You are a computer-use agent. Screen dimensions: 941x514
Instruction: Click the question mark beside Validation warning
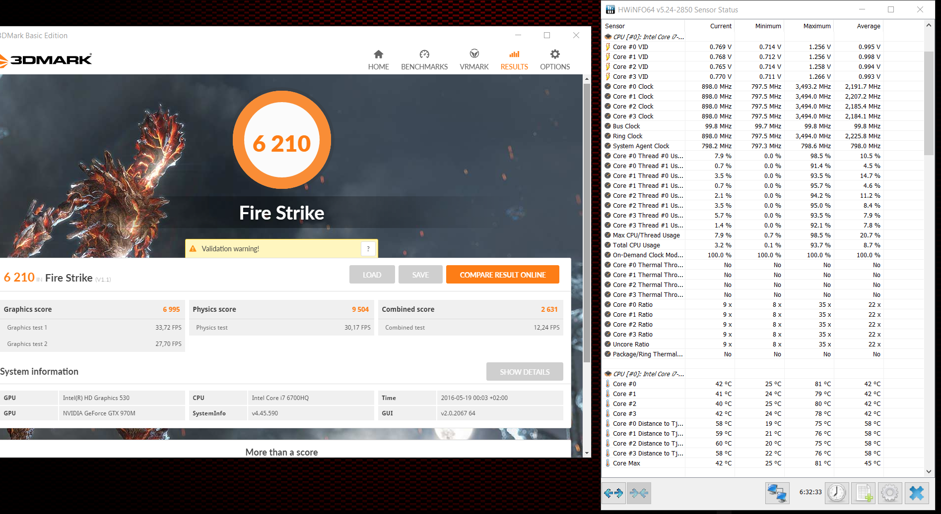(368, 249)
